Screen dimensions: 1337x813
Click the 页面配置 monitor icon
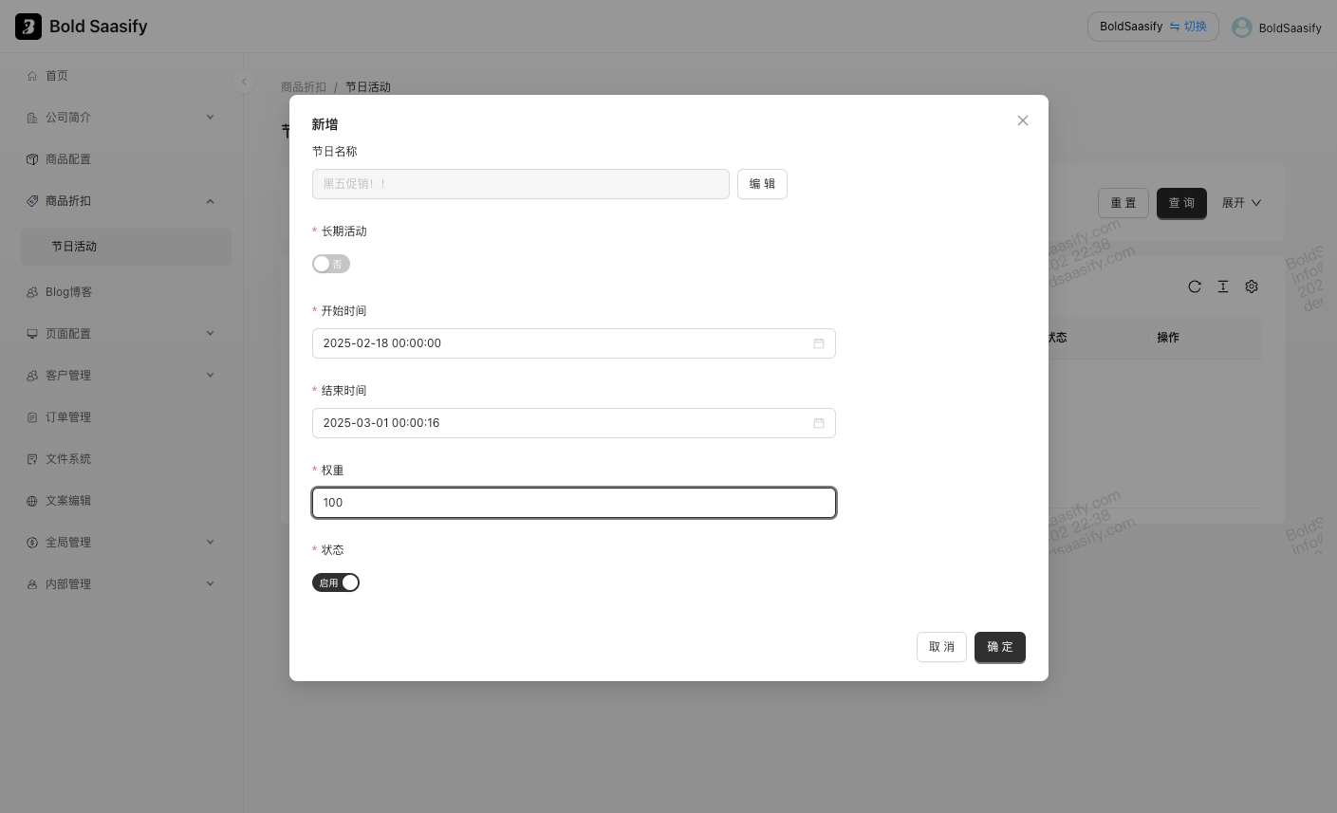pyautogui.click(x=32, y=334)
